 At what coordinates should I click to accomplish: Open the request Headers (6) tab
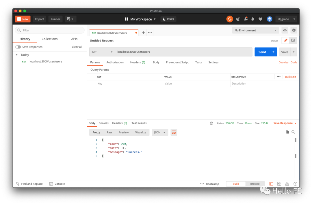pos(138,62)
